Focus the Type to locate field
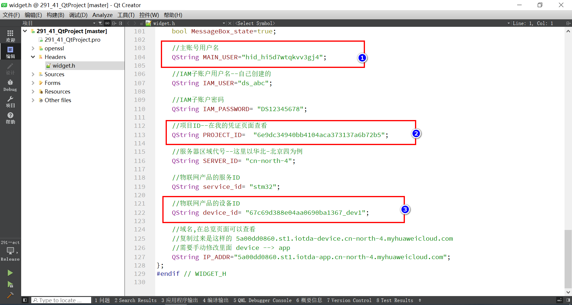 point(61,300)
